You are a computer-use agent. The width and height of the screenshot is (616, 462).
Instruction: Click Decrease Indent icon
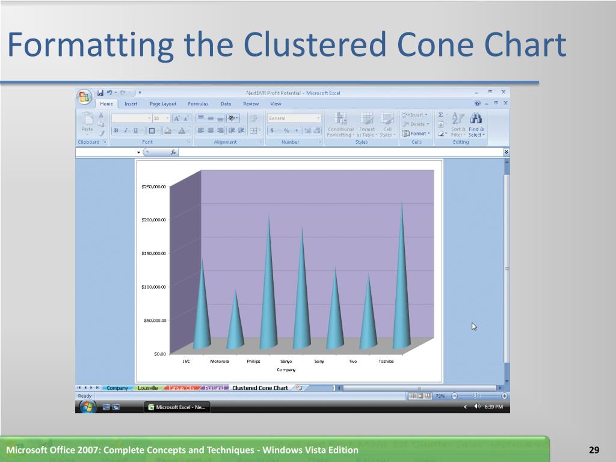click(x=232, y=131)
